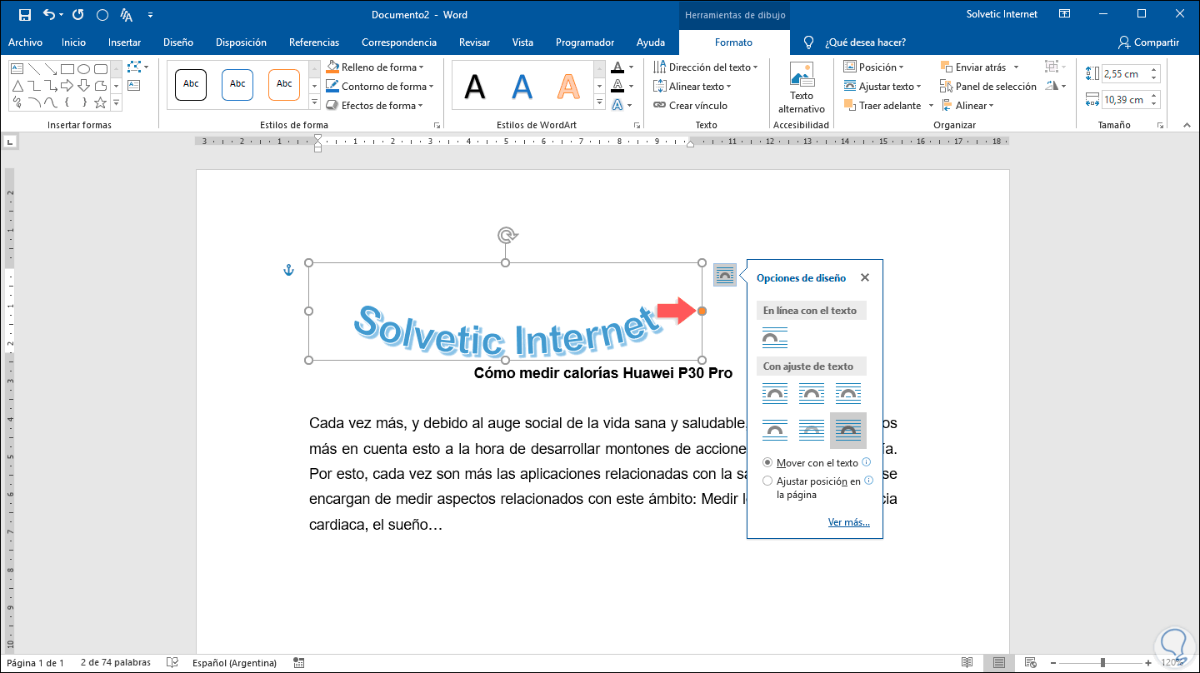Switch to the Referencias tab
This screenshot has height=673, width=1200.
[x=314, y=42]
